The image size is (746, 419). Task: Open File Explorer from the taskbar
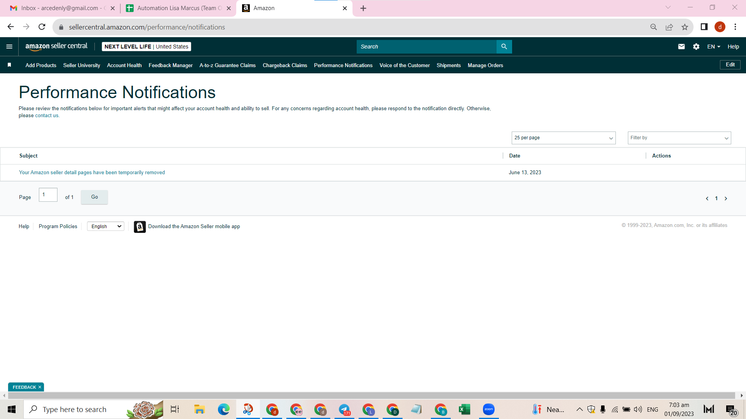pyautogui.click(x=199, y=409)
